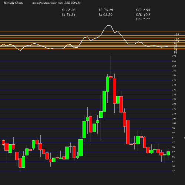Click the 166 price axis label
The image size is (185, 185).
pos(174,61)
